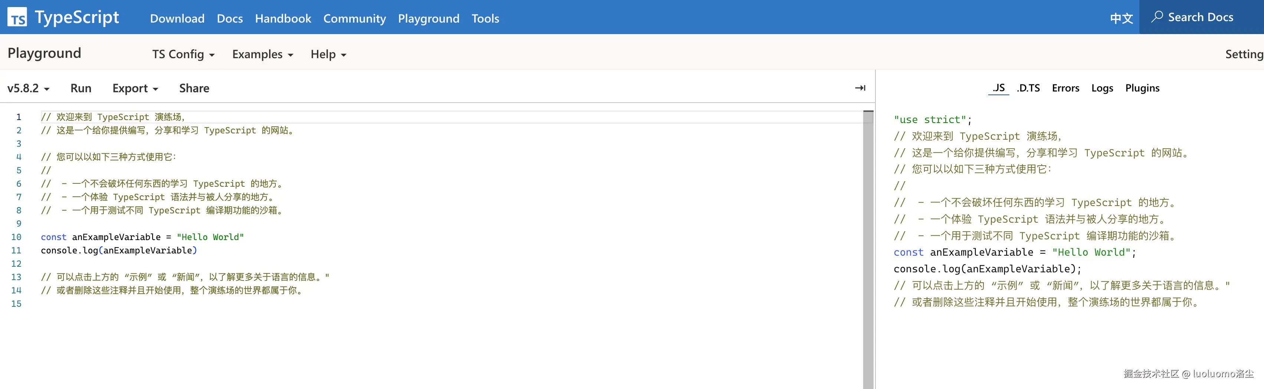This screenshot has height=389, width=1264.
Task: Open the Plugins tab
Action: point(1142,88)
